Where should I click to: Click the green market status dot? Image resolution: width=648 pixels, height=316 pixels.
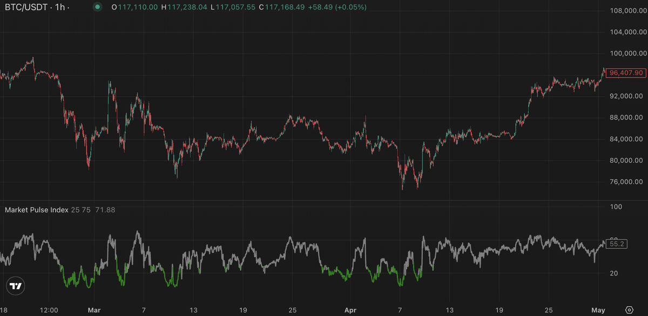pyautogui.click(x=97, y=7)
